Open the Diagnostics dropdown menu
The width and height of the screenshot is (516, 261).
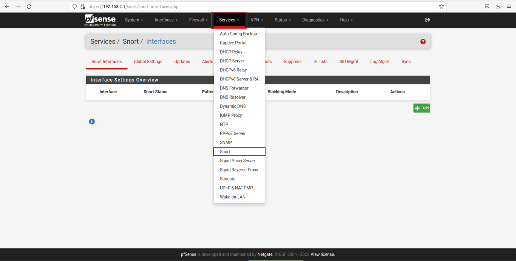coord(315,20)
